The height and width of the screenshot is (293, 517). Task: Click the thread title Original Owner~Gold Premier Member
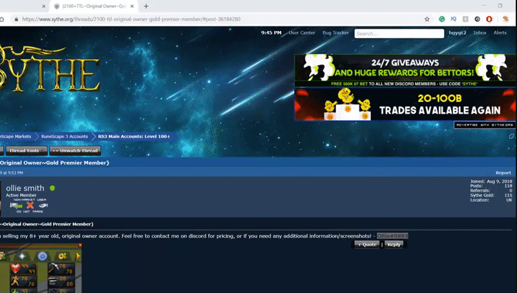coord(55,163)
